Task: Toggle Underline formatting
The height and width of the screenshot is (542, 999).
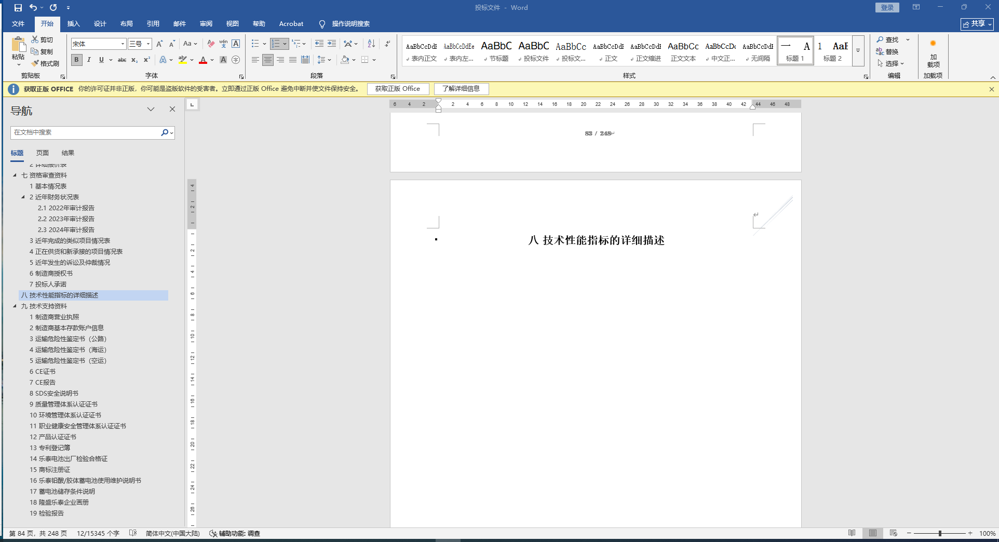Action: [101, 60]
